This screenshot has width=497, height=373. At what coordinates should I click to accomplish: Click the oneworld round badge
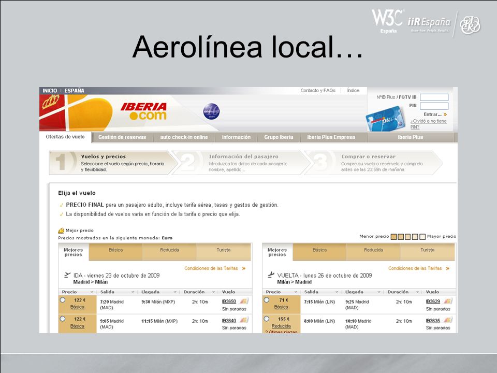[x=211, y=112]
